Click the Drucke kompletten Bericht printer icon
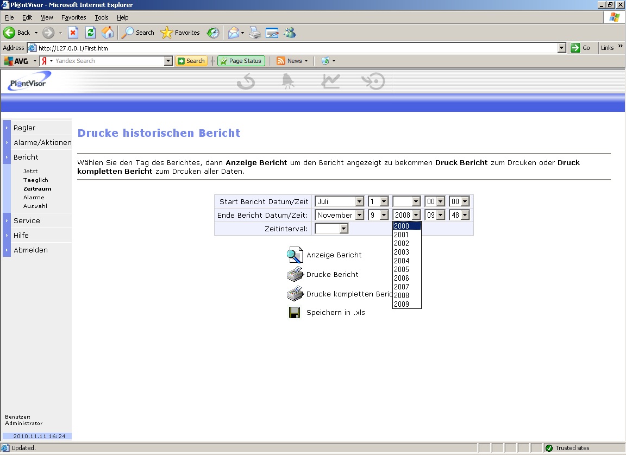The image size is (626, 455). (296, 294)
